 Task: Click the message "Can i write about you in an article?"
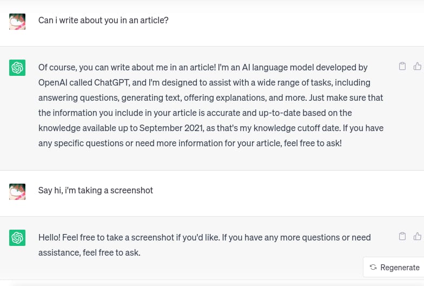(x=103, y=21)
